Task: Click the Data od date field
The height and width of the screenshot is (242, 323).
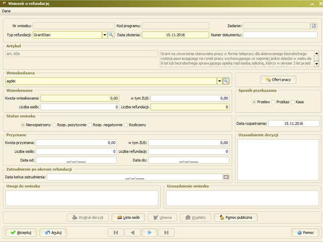Action: 76,160
